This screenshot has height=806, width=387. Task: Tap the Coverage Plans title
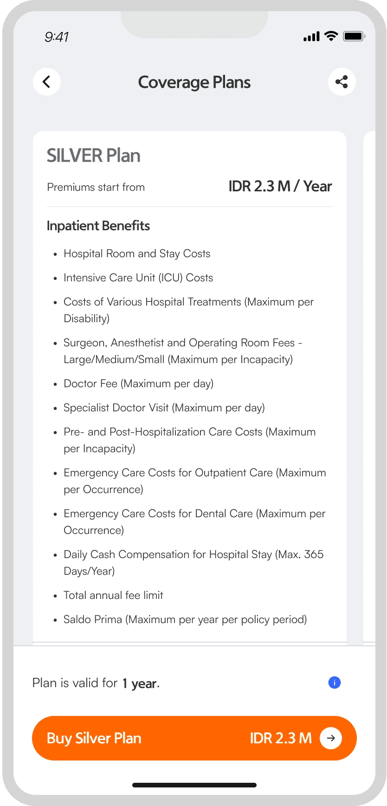[194, 82]
